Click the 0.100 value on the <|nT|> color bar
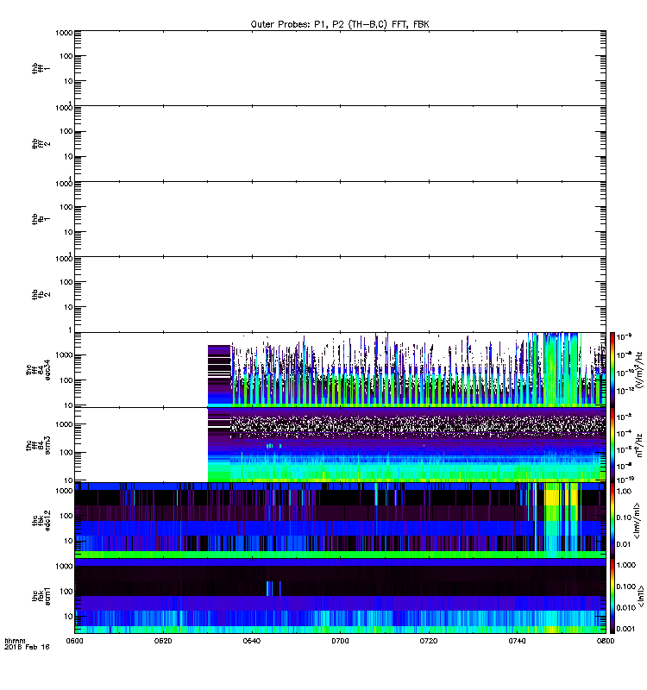 [x=626, y=586]
